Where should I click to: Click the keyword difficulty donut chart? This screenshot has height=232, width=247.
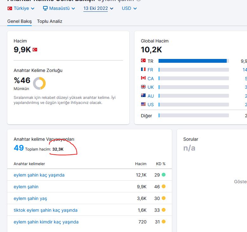[39, 83]
